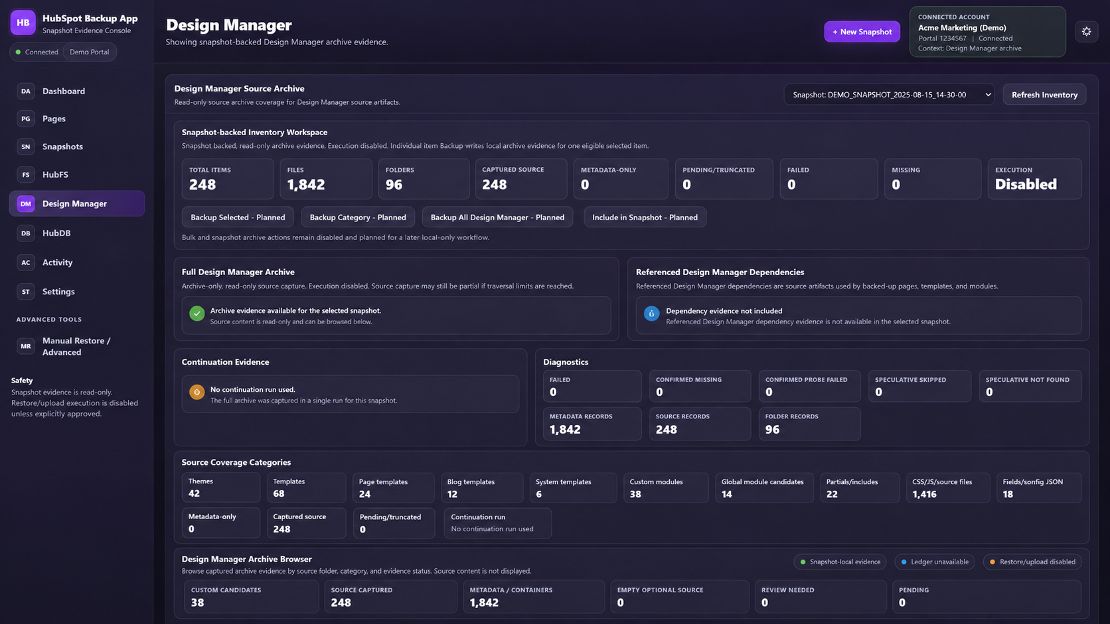Select the System templates 6 category
Screen dimensions: 1110x624
573,487
